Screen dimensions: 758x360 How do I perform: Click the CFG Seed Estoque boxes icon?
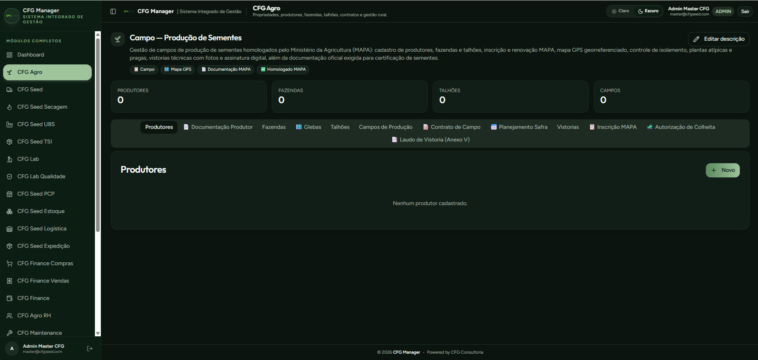pos(9,211)
